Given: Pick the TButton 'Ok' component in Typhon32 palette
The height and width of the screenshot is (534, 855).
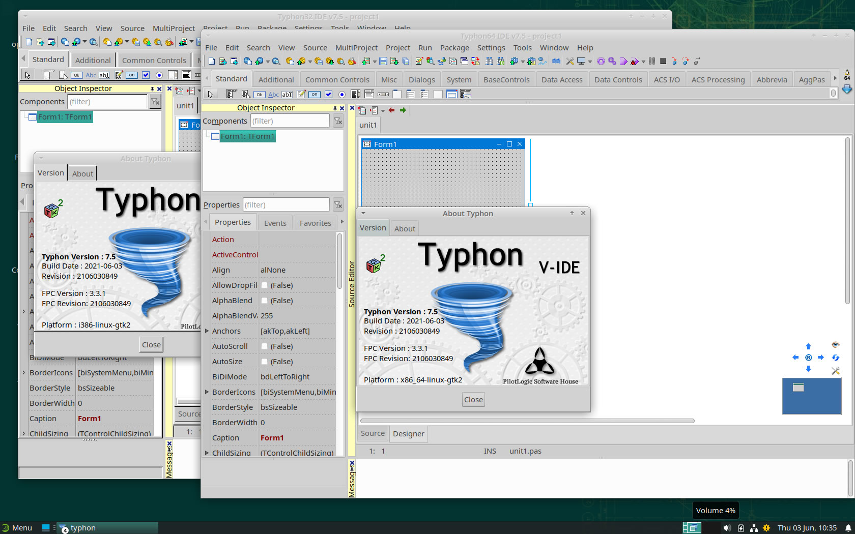Looking at the screenshot, I should pyautogui.click(x=76, y=75).
